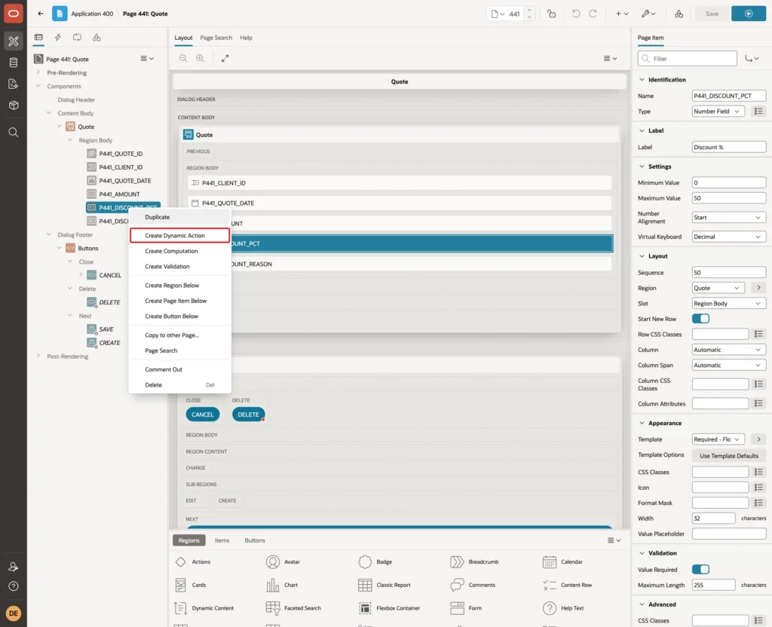The height and width of the screenshot is (627, 772).
Task: Click the Run page play button
Action: click(749, 14)
